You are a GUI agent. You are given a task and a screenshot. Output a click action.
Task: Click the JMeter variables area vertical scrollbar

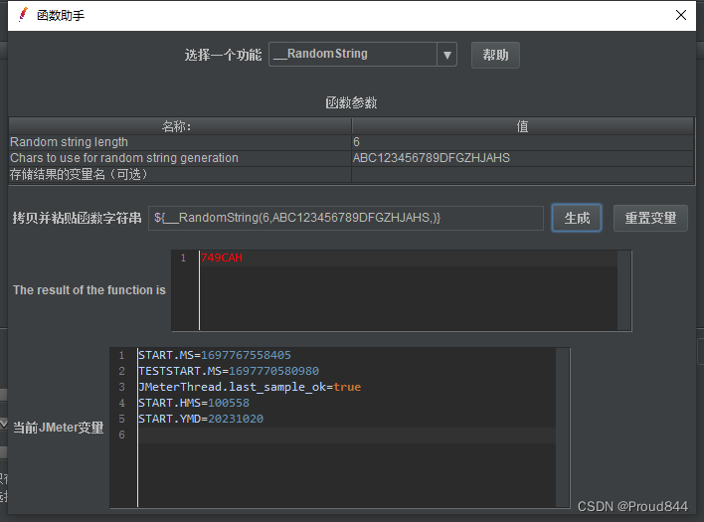[563, 428]
